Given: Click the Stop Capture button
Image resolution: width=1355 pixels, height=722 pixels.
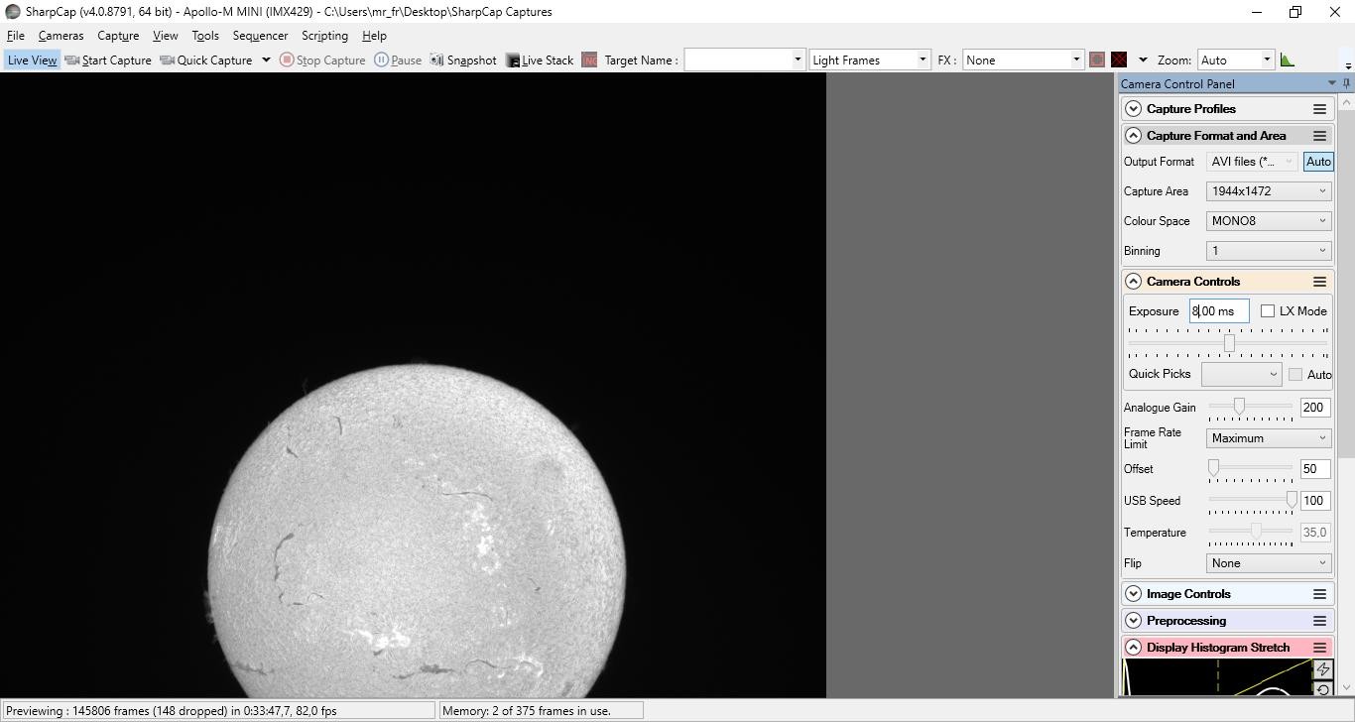Looking at the screenshot, I should 322,60.
